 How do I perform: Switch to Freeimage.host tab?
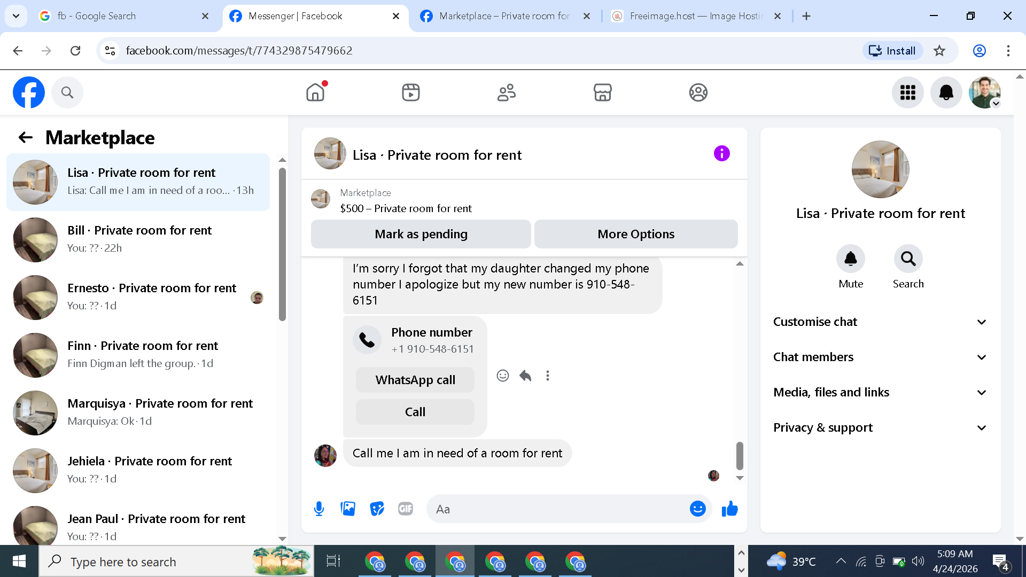click(696, 16)
